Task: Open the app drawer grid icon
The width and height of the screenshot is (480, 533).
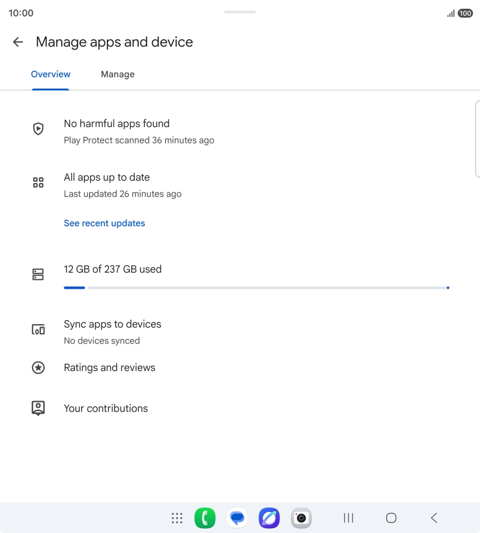Action: 177,518
